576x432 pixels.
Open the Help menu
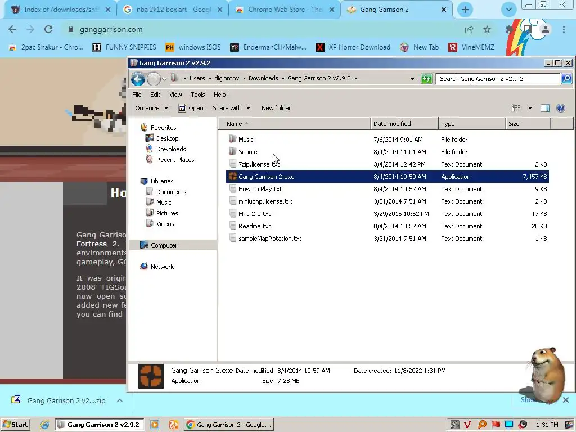click(220, 94)
